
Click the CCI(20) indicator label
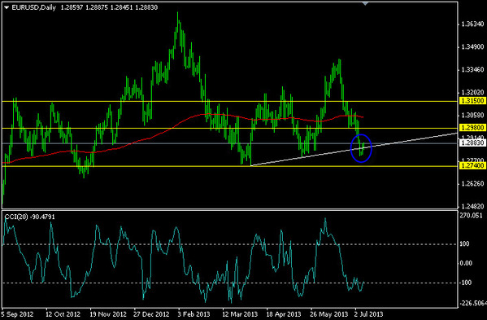(x=30, y=217)
